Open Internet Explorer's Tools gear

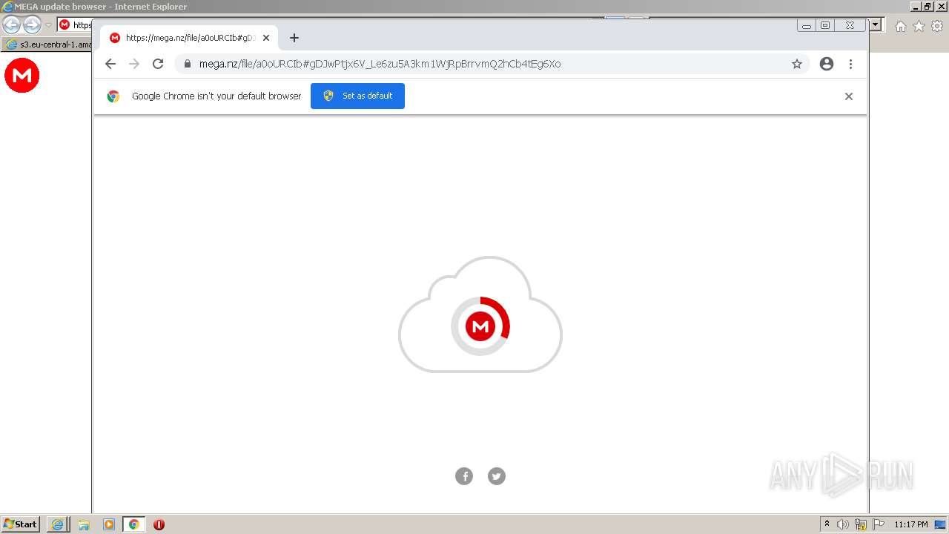pyautogui.click(x=937, y=27)
